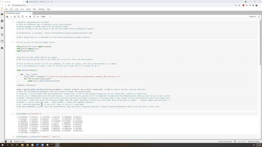
Task: Open the Open Tabs sidebar icon
Action: click(2, 41)
